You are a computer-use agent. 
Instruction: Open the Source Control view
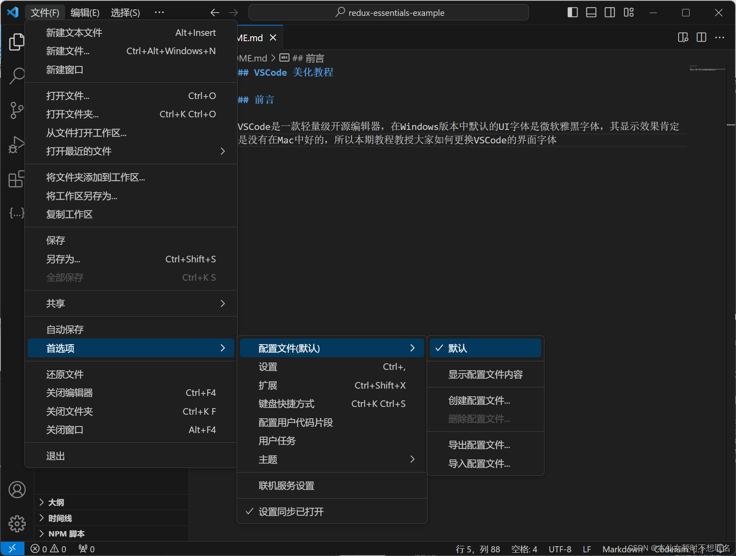17,110
